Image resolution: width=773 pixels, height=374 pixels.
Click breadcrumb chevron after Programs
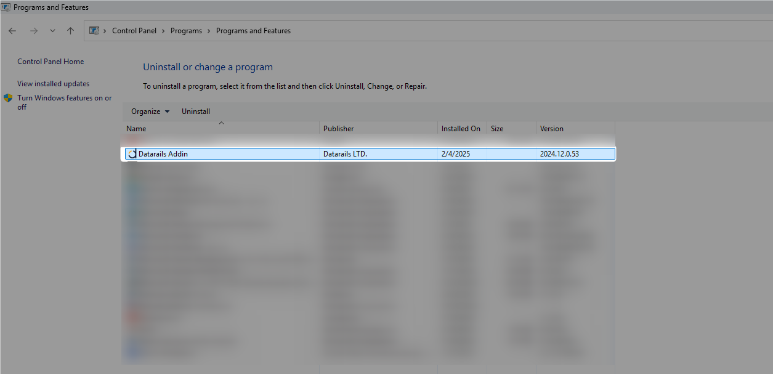pyautogui.click(x=209, y=31)
